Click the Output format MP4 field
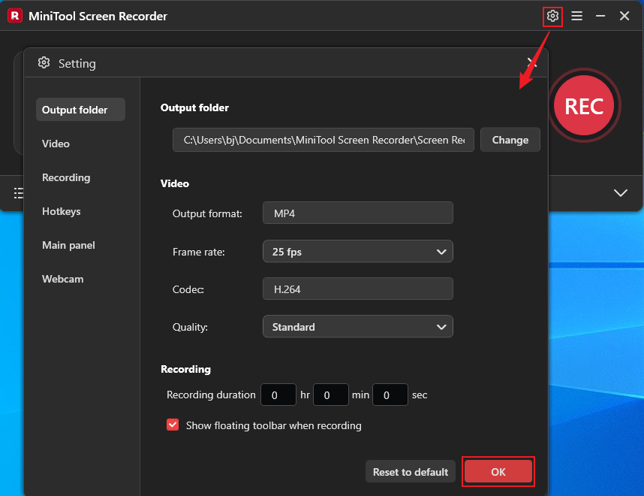The image size is (644, 496). [x=357, y=213]
